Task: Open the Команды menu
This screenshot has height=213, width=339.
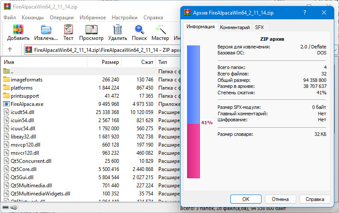Action: click(33, 17)
